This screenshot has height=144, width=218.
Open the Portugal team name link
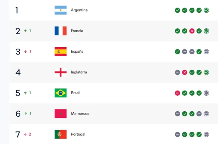(x=78, y=135)
